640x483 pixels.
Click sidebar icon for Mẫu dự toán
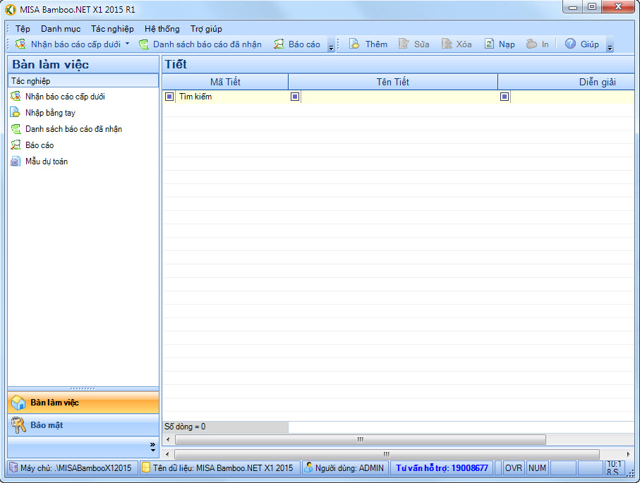[x=16, y=161]
